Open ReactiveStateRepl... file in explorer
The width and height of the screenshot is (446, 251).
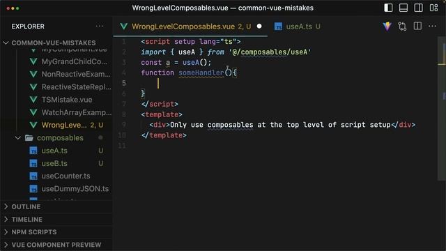coord(76,86)
